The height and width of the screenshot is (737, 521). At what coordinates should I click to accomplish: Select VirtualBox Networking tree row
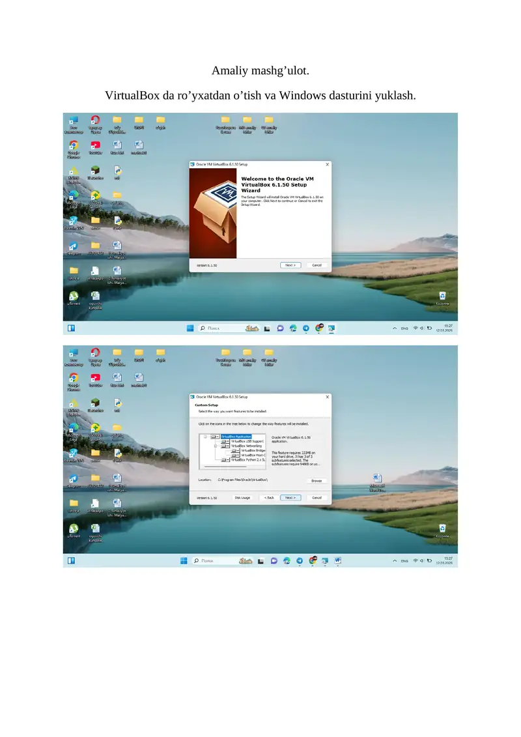[x=247, y=446]
